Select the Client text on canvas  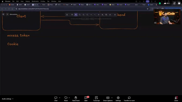click(21, 16)
